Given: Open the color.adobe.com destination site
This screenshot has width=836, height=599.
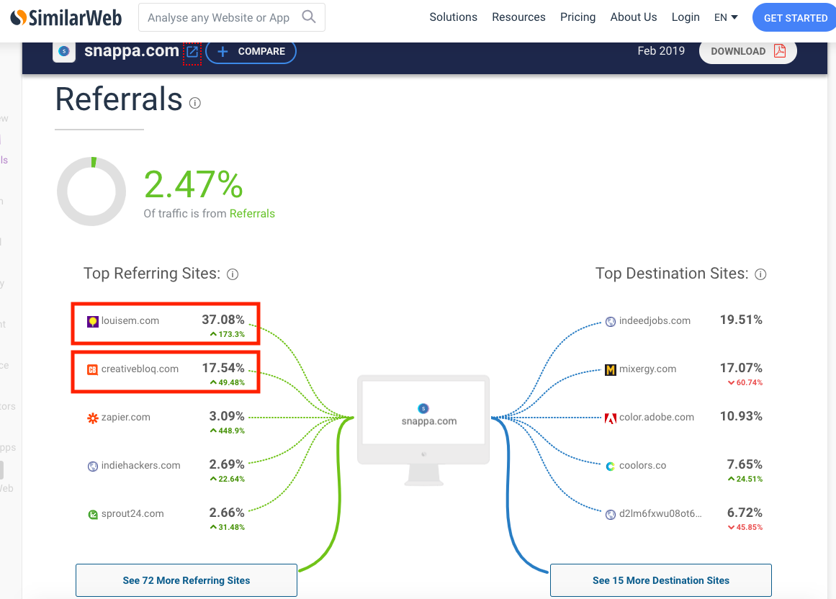Looking at the screenshot, I should click(656, 418).
